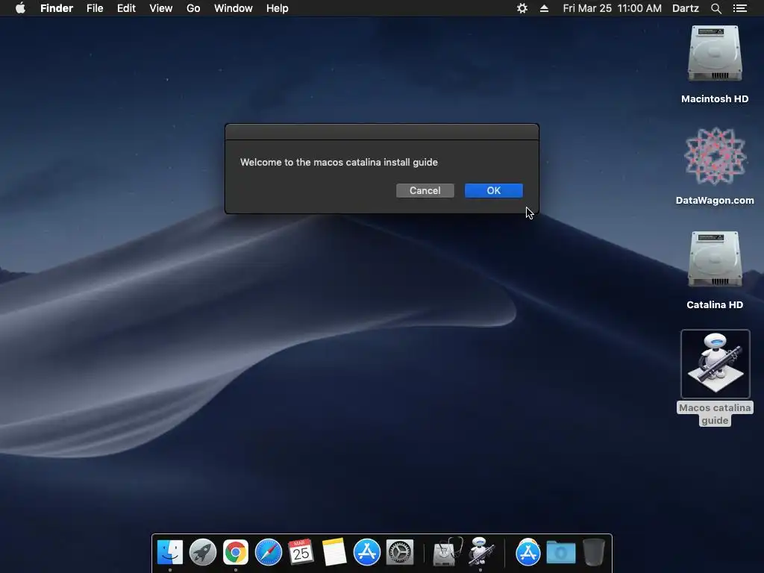Click the 'Macos catalina guide' label
The image size is (764, 573).
[x=715, y=414]
